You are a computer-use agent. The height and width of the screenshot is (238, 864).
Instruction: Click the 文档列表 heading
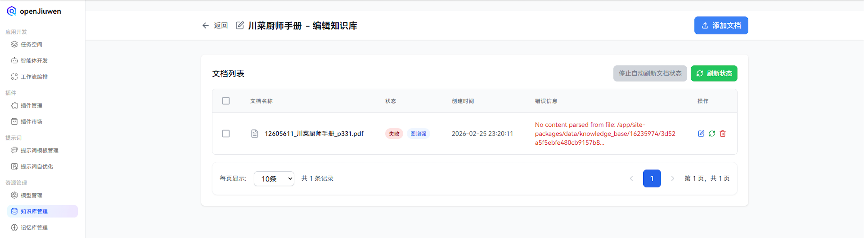(x=228, y=74)
